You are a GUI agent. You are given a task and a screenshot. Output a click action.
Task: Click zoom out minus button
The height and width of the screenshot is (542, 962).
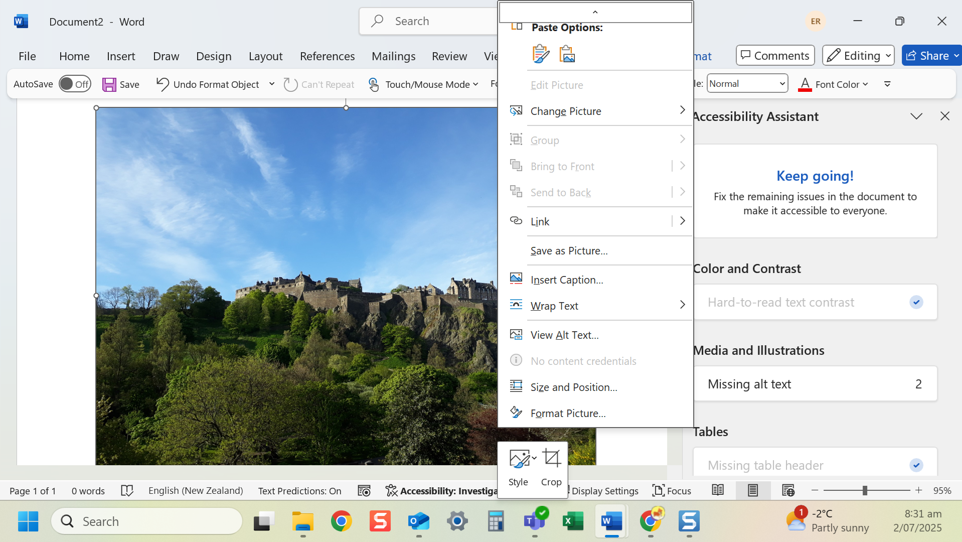pos(815,490)
